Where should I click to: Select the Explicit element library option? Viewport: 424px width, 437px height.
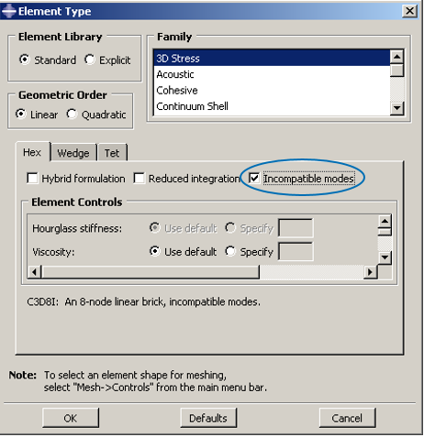click(90, 60)
